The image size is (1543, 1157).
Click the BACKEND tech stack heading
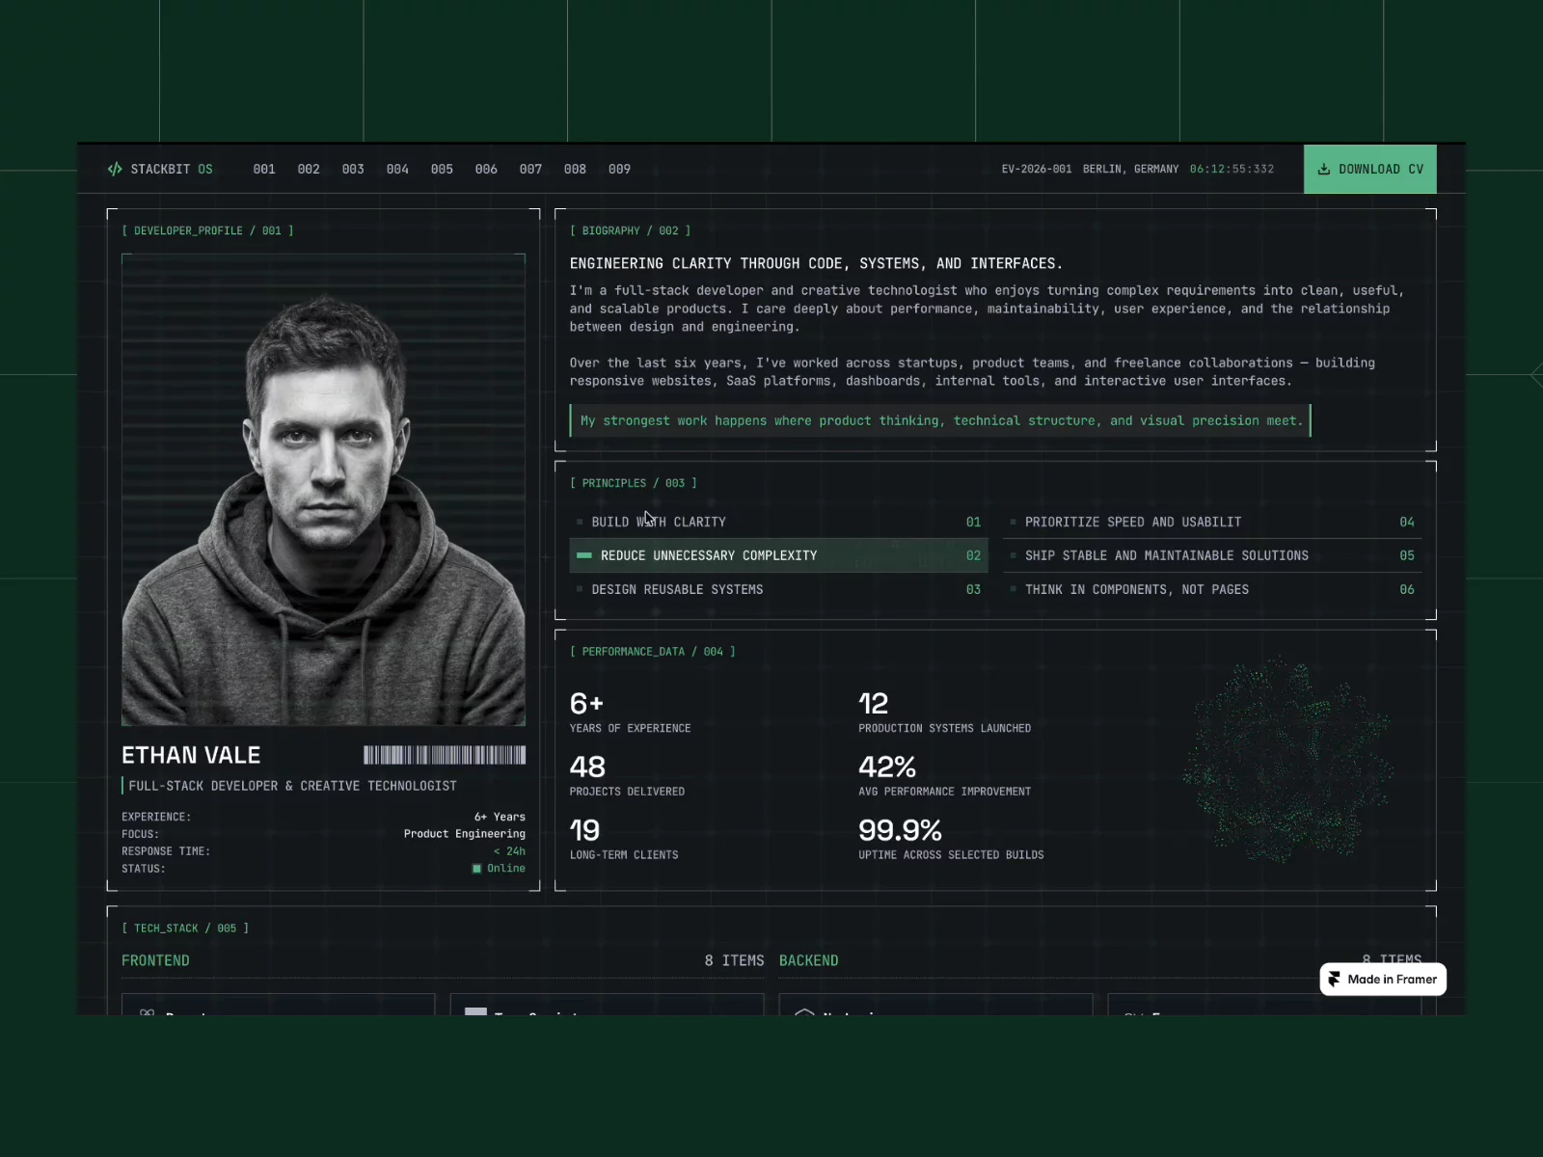809,960
